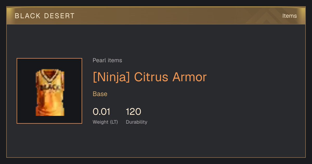Click the Durability label
This screenshot has width=312, height=164.
[136, 122]
